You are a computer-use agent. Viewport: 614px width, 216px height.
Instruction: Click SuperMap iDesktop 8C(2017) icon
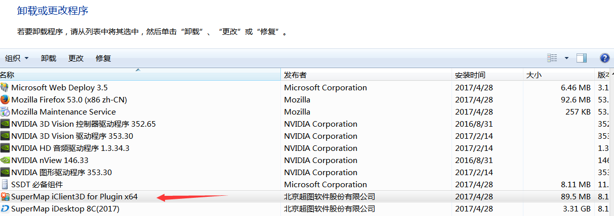[5, 208]
